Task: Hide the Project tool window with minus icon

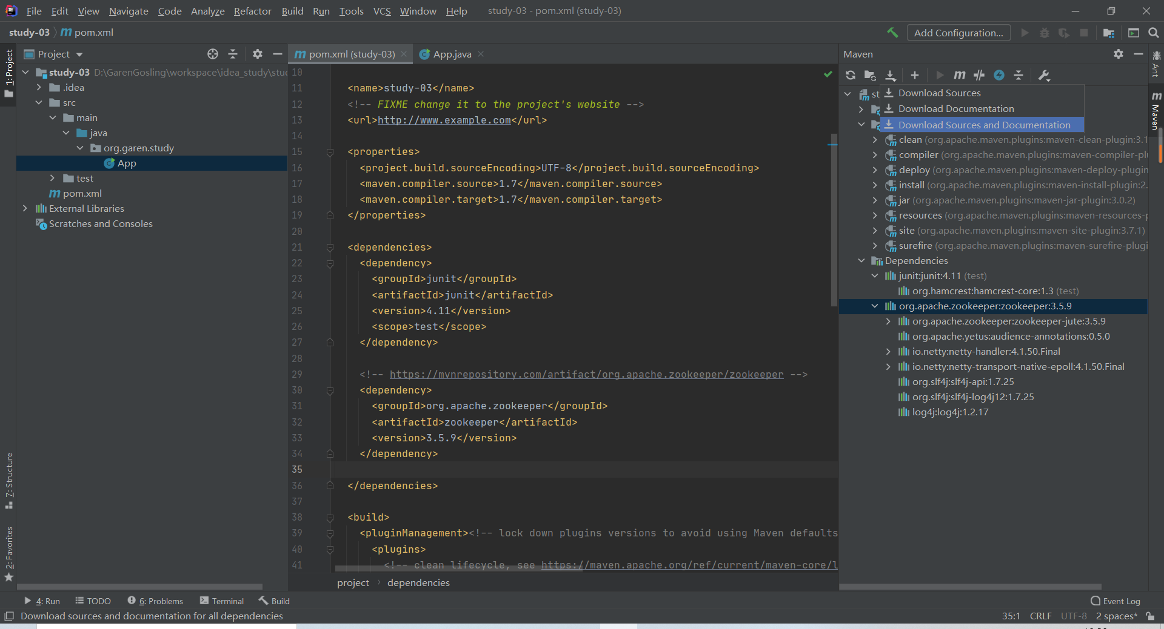Action: (278, 54)
